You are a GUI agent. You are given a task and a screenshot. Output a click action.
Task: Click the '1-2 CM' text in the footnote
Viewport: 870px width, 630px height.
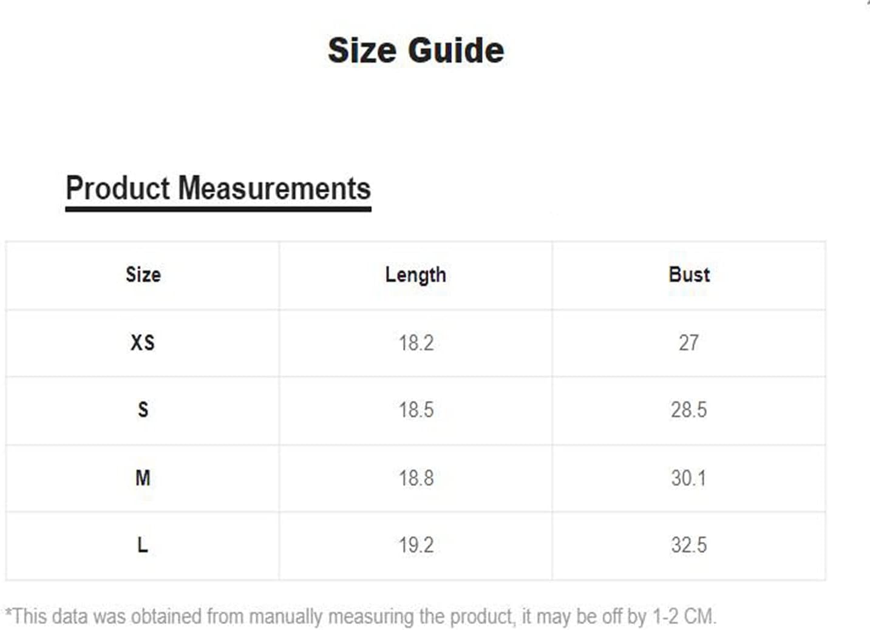(x=684, y=617)
